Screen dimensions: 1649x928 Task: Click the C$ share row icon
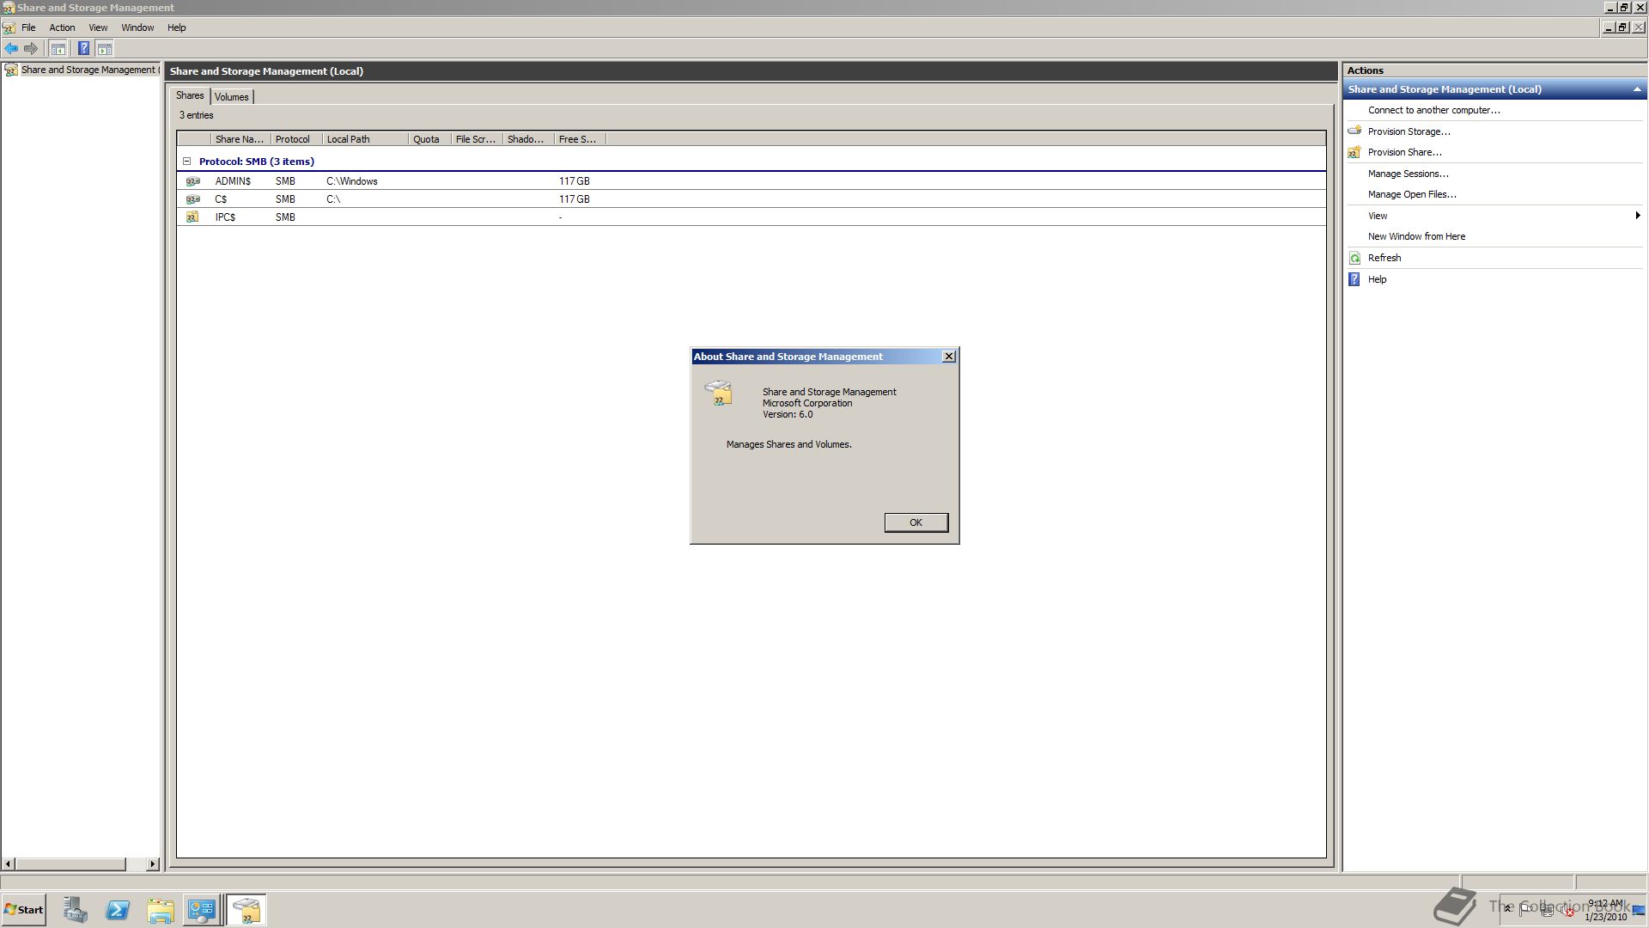coord(193,199)
